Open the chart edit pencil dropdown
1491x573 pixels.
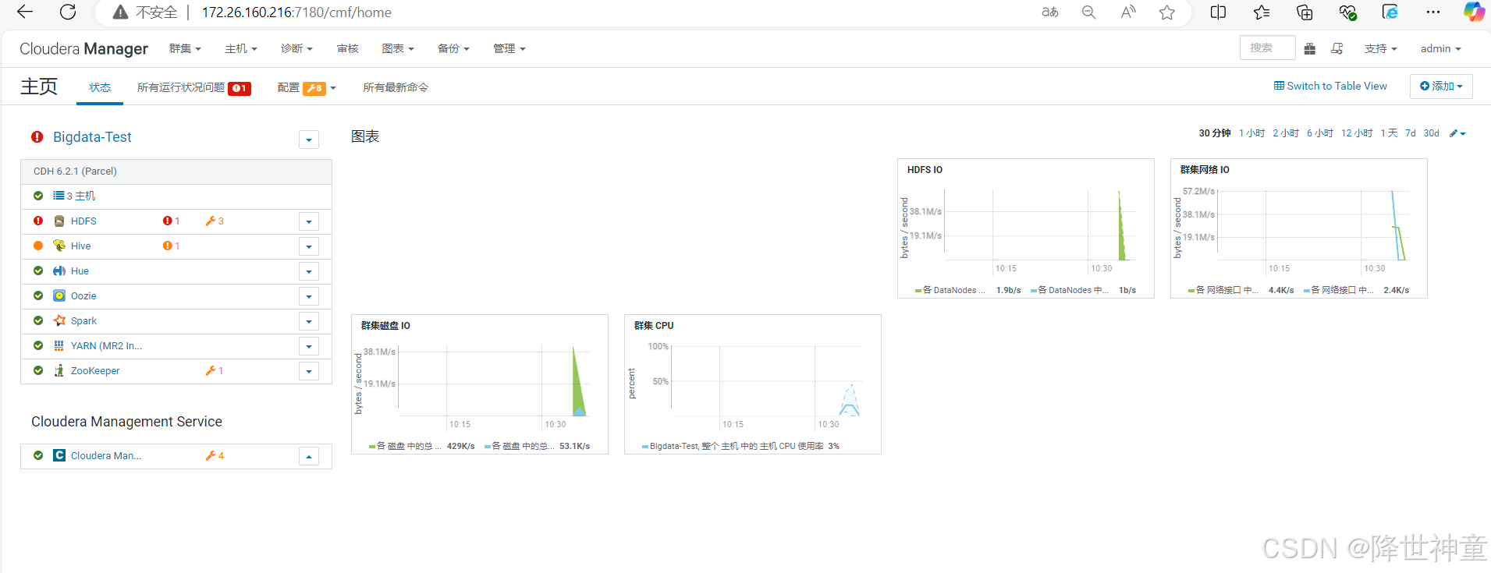tap(1457, 133)
